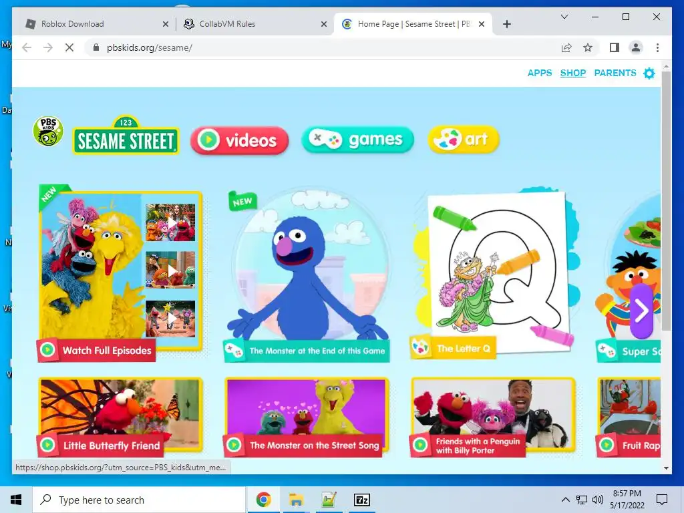The image size is (684, 513).
Task: Play Little Butterfly Friend video
Action: [x=120, y=417]
